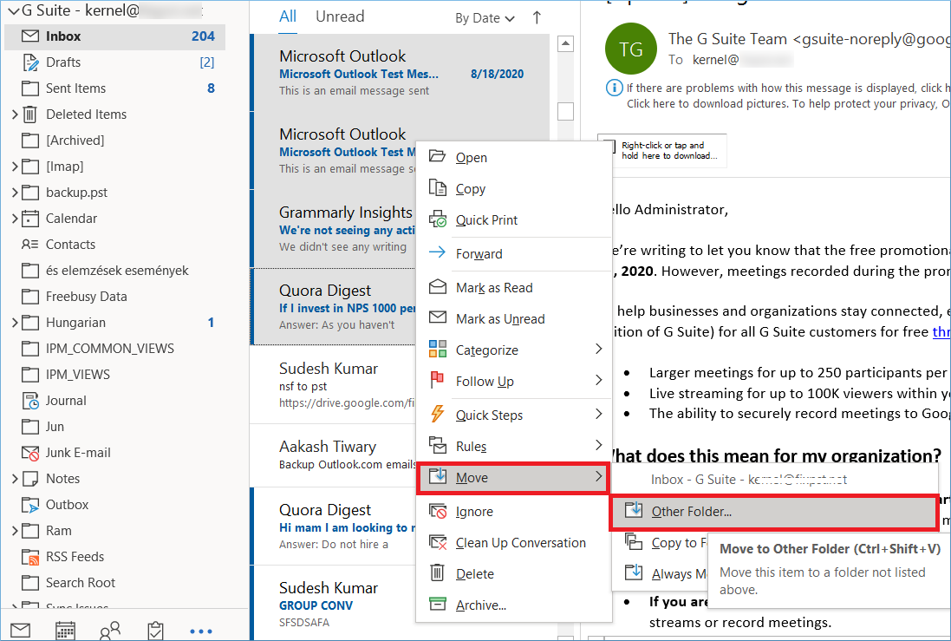This screenshot has width=951, height=641.
Task: Select the All messages tab
Action: (x=288, y=16)
